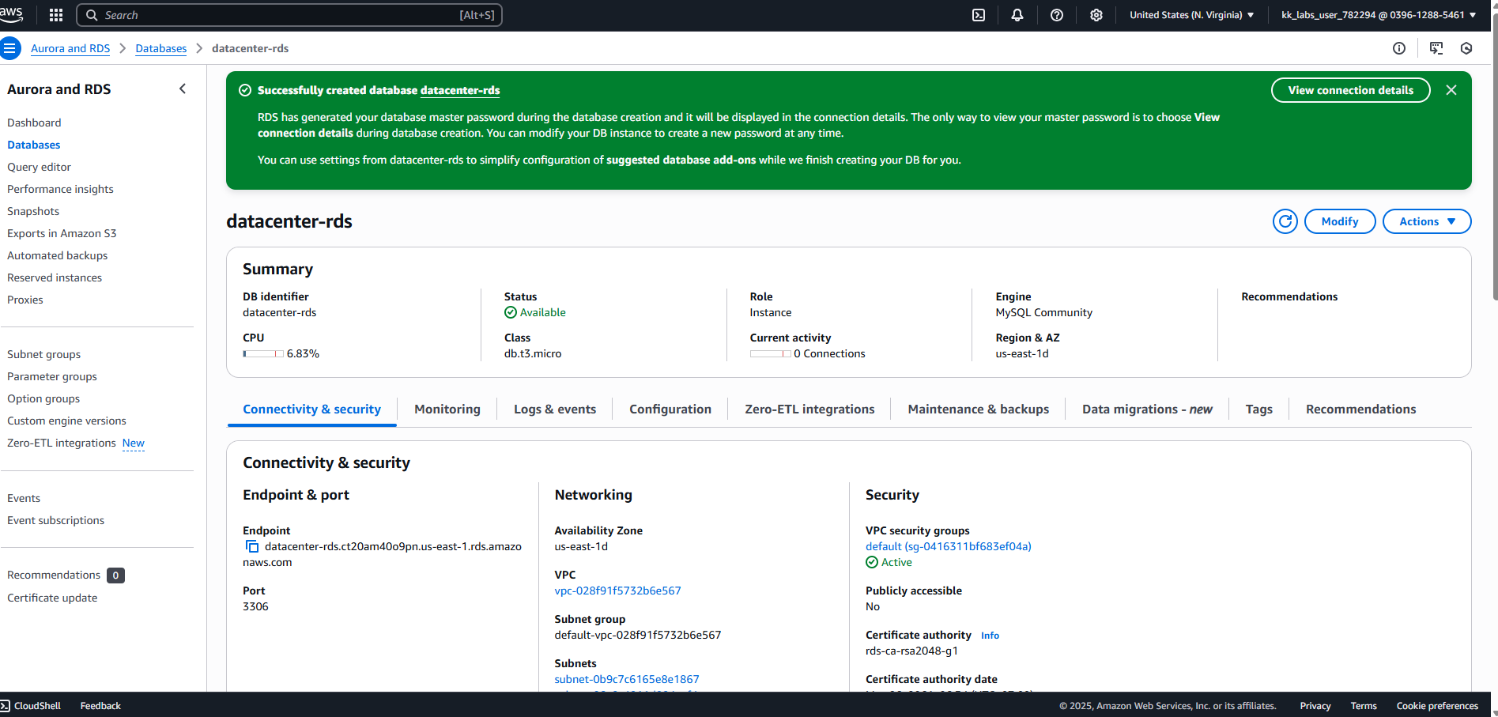Viewport: 1498px width, 717px height.
Task: Click the AWS logo home icon
Action: [11, 14]
